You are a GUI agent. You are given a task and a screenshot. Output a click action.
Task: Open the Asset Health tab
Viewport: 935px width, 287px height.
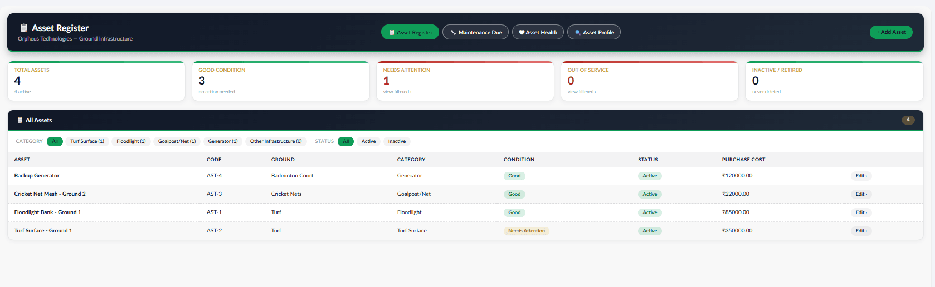(538, 32)
